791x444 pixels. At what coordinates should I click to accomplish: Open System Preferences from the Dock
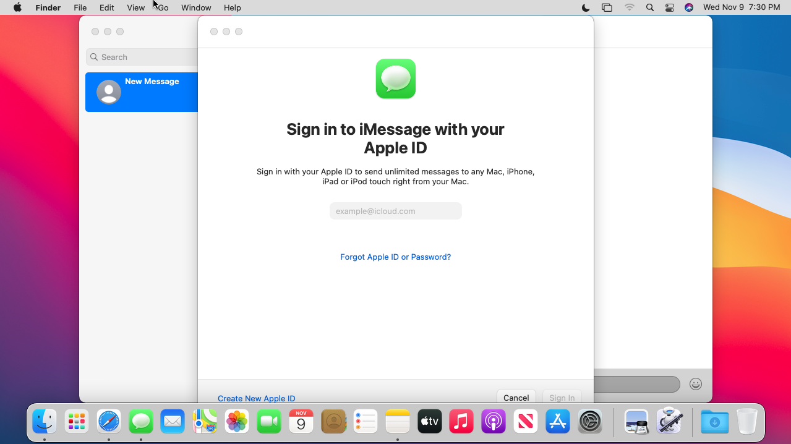coord(590,422)
